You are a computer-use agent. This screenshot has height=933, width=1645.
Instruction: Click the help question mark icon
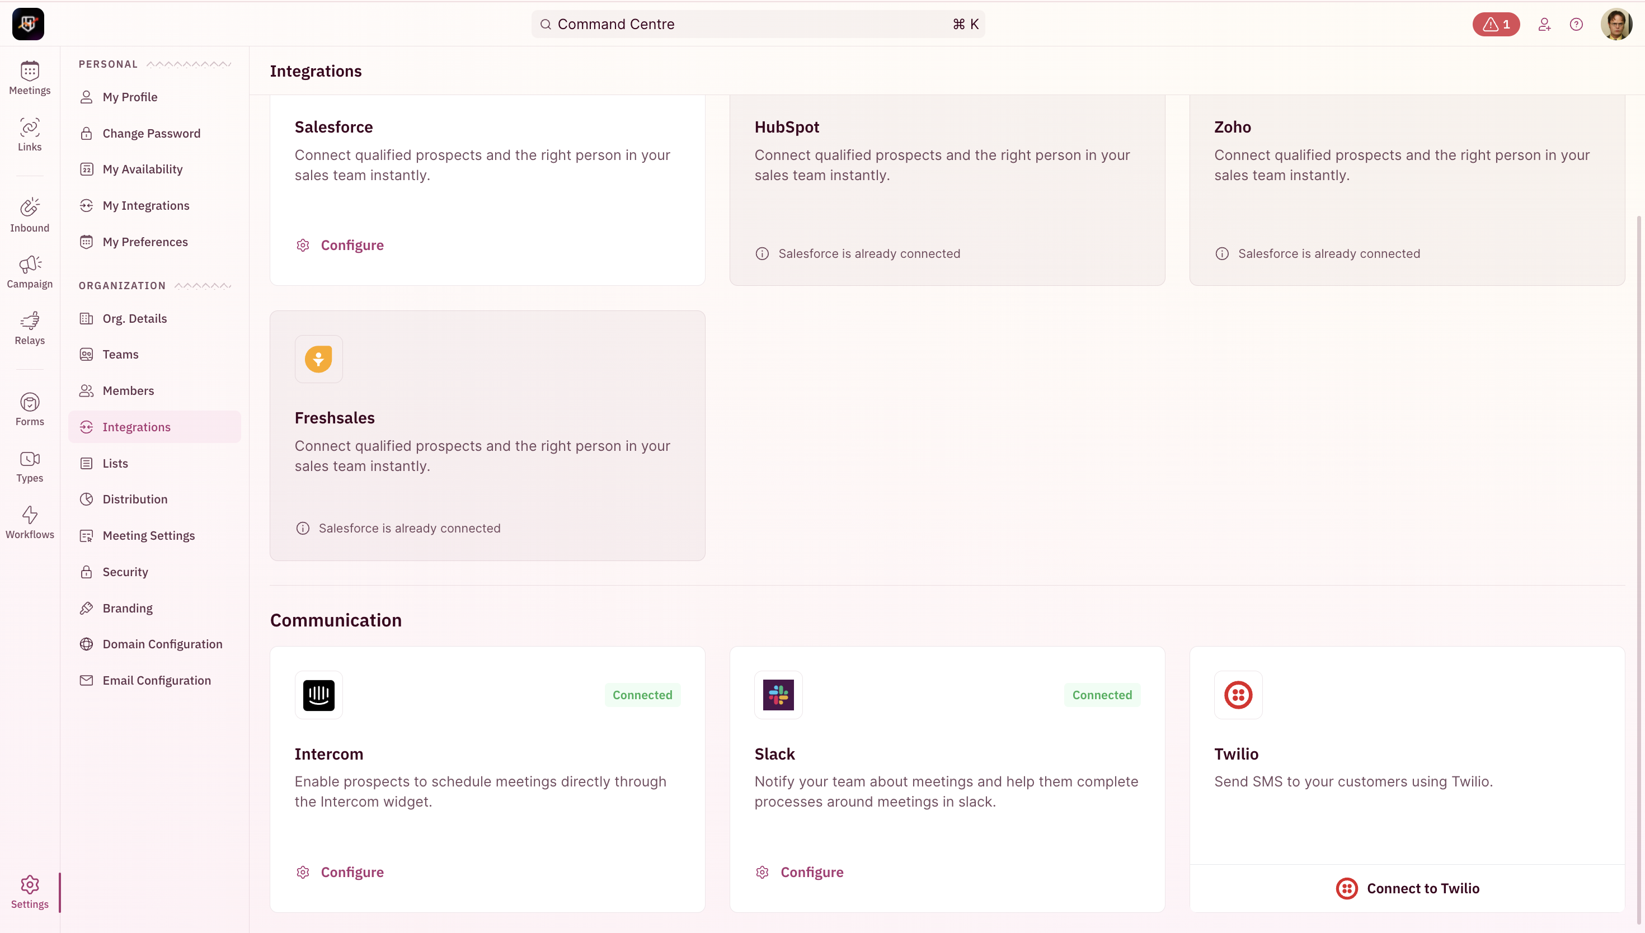[1576, 25]
